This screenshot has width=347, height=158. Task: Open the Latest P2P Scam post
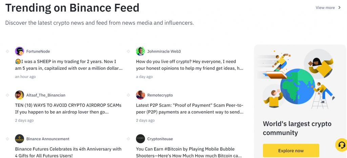point(190,109)
